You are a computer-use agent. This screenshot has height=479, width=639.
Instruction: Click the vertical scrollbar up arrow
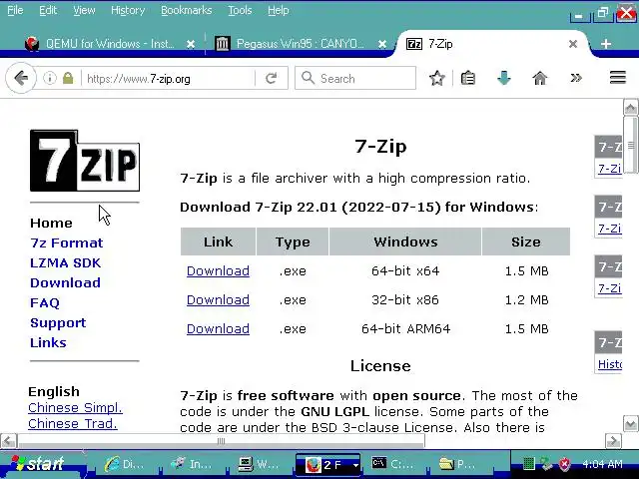[x=630, y=108]
